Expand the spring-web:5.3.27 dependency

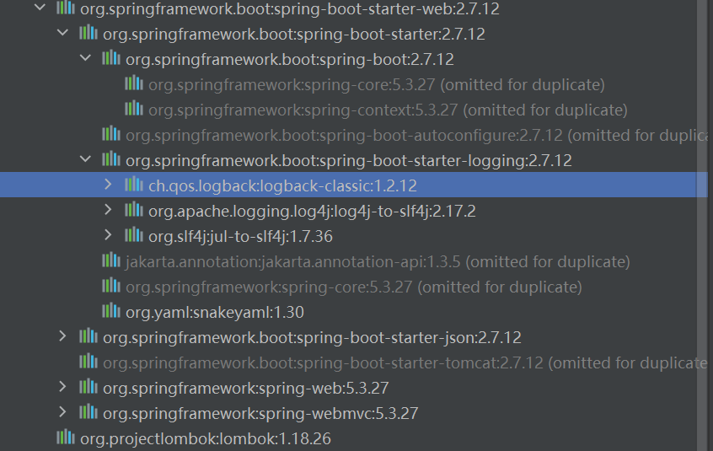point(62,387)
